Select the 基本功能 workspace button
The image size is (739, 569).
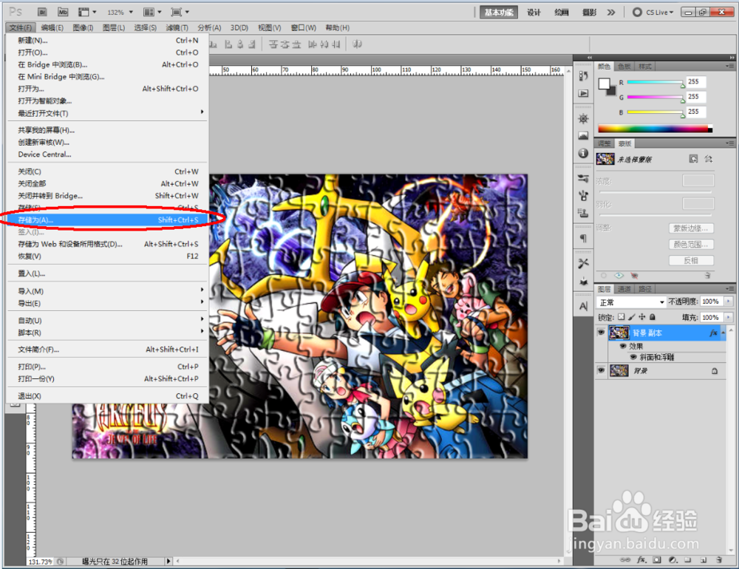(x=499, y=13)
